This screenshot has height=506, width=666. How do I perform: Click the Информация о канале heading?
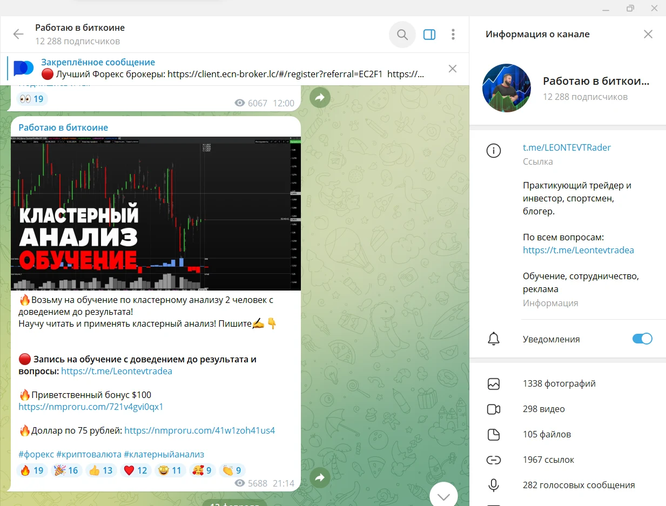coord(537,34)
